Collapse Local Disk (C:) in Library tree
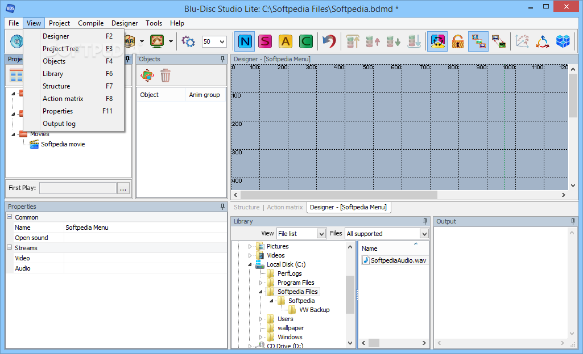583x354 pixels. [250, 265]
